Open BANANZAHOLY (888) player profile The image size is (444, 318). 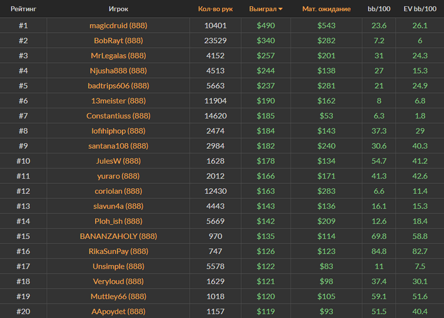tap(118, 236)
